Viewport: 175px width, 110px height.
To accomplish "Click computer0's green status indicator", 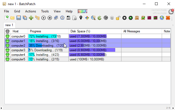I will 8,36.
